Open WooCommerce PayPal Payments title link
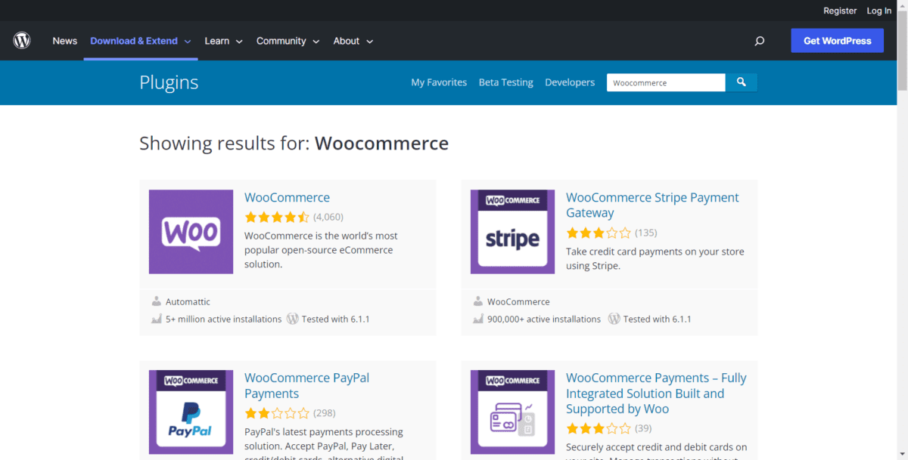Viewport: 908px width, 460px height. click(x=306, y=385)
